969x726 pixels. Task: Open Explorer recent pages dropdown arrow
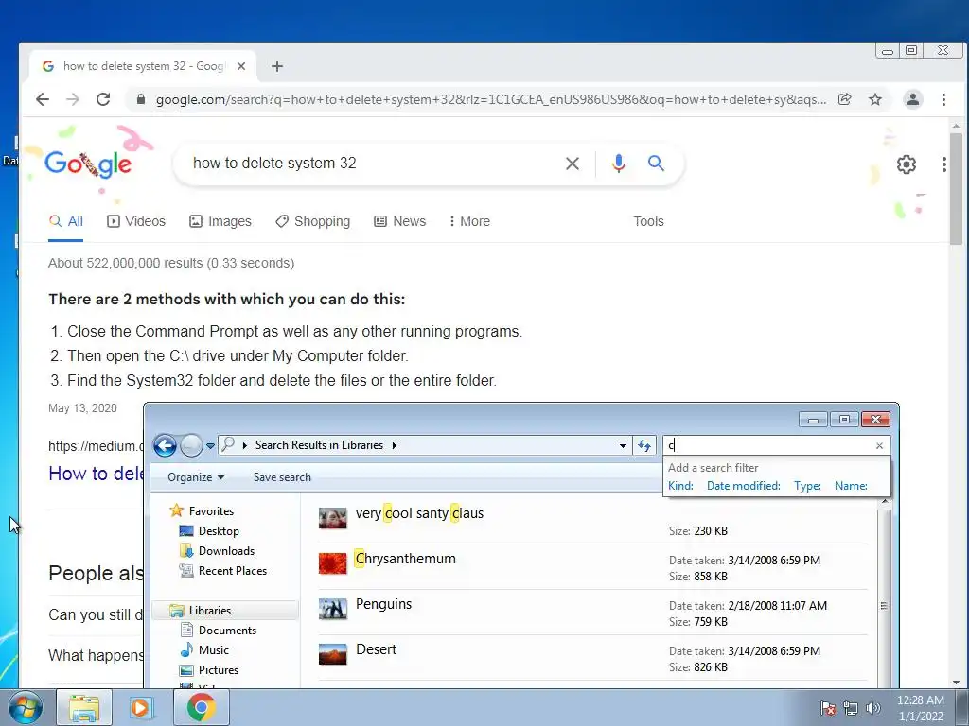pyautogui.click(x=210, y=446)
